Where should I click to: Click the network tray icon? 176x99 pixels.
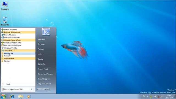tap(158, 97)
